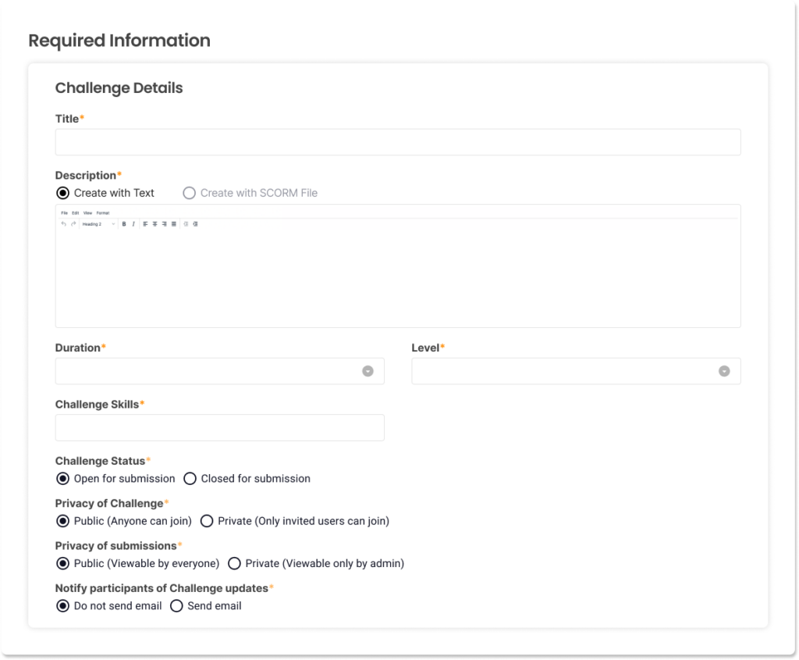
Task: Align description text left
Action: [146, 224]
